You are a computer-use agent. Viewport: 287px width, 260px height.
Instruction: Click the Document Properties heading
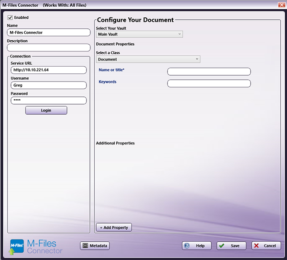[x=115, y=44]
